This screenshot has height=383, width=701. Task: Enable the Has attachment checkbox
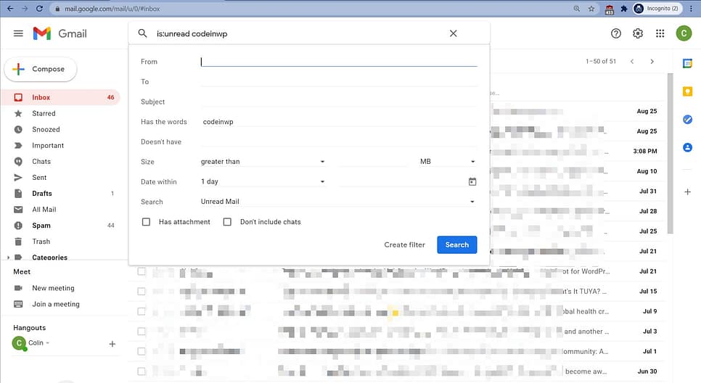146,222
